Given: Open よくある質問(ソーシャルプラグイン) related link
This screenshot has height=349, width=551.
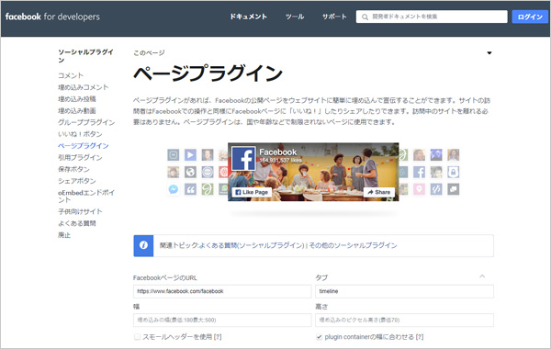Looking at the screenshot, I should [x=252, y=245].
